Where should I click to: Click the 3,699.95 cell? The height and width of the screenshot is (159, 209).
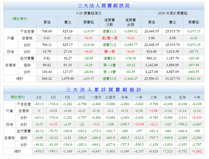pyautogui.click(x=172, y=65)
